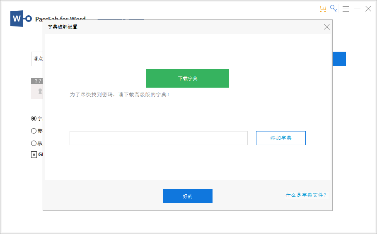Select the second attack mode radio button

pos(34,131)
